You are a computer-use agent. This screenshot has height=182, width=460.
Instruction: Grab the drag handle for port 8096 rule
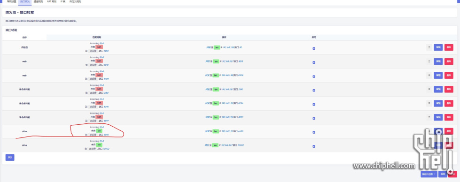pyautogui.click(x=429, y=103)
